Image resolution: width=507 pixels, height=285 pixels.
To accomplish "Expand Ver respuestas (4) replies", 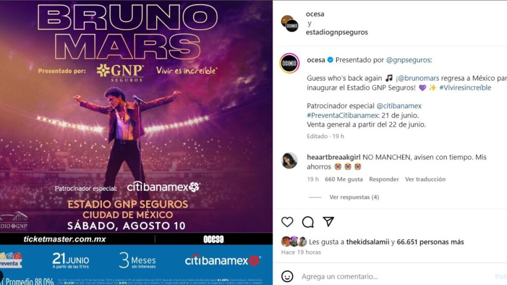I will [x=354, y=197].
